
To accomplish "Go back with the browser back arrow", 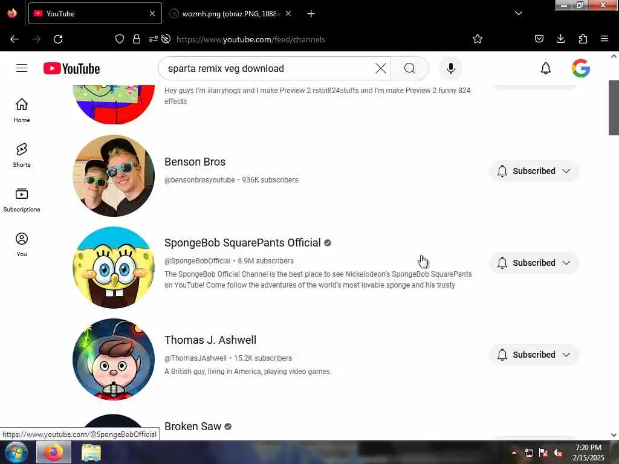I will (15, 39).
